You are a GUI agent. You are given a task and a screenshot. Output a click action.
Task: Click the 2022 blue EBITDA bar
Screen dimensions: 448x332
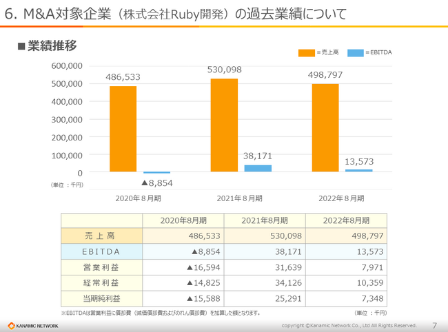(x=358, y=170)
